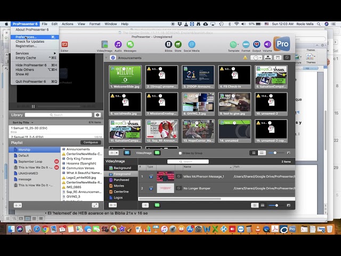Open the File menu
This screenshot has height=256, width=341.
point(45,24)
